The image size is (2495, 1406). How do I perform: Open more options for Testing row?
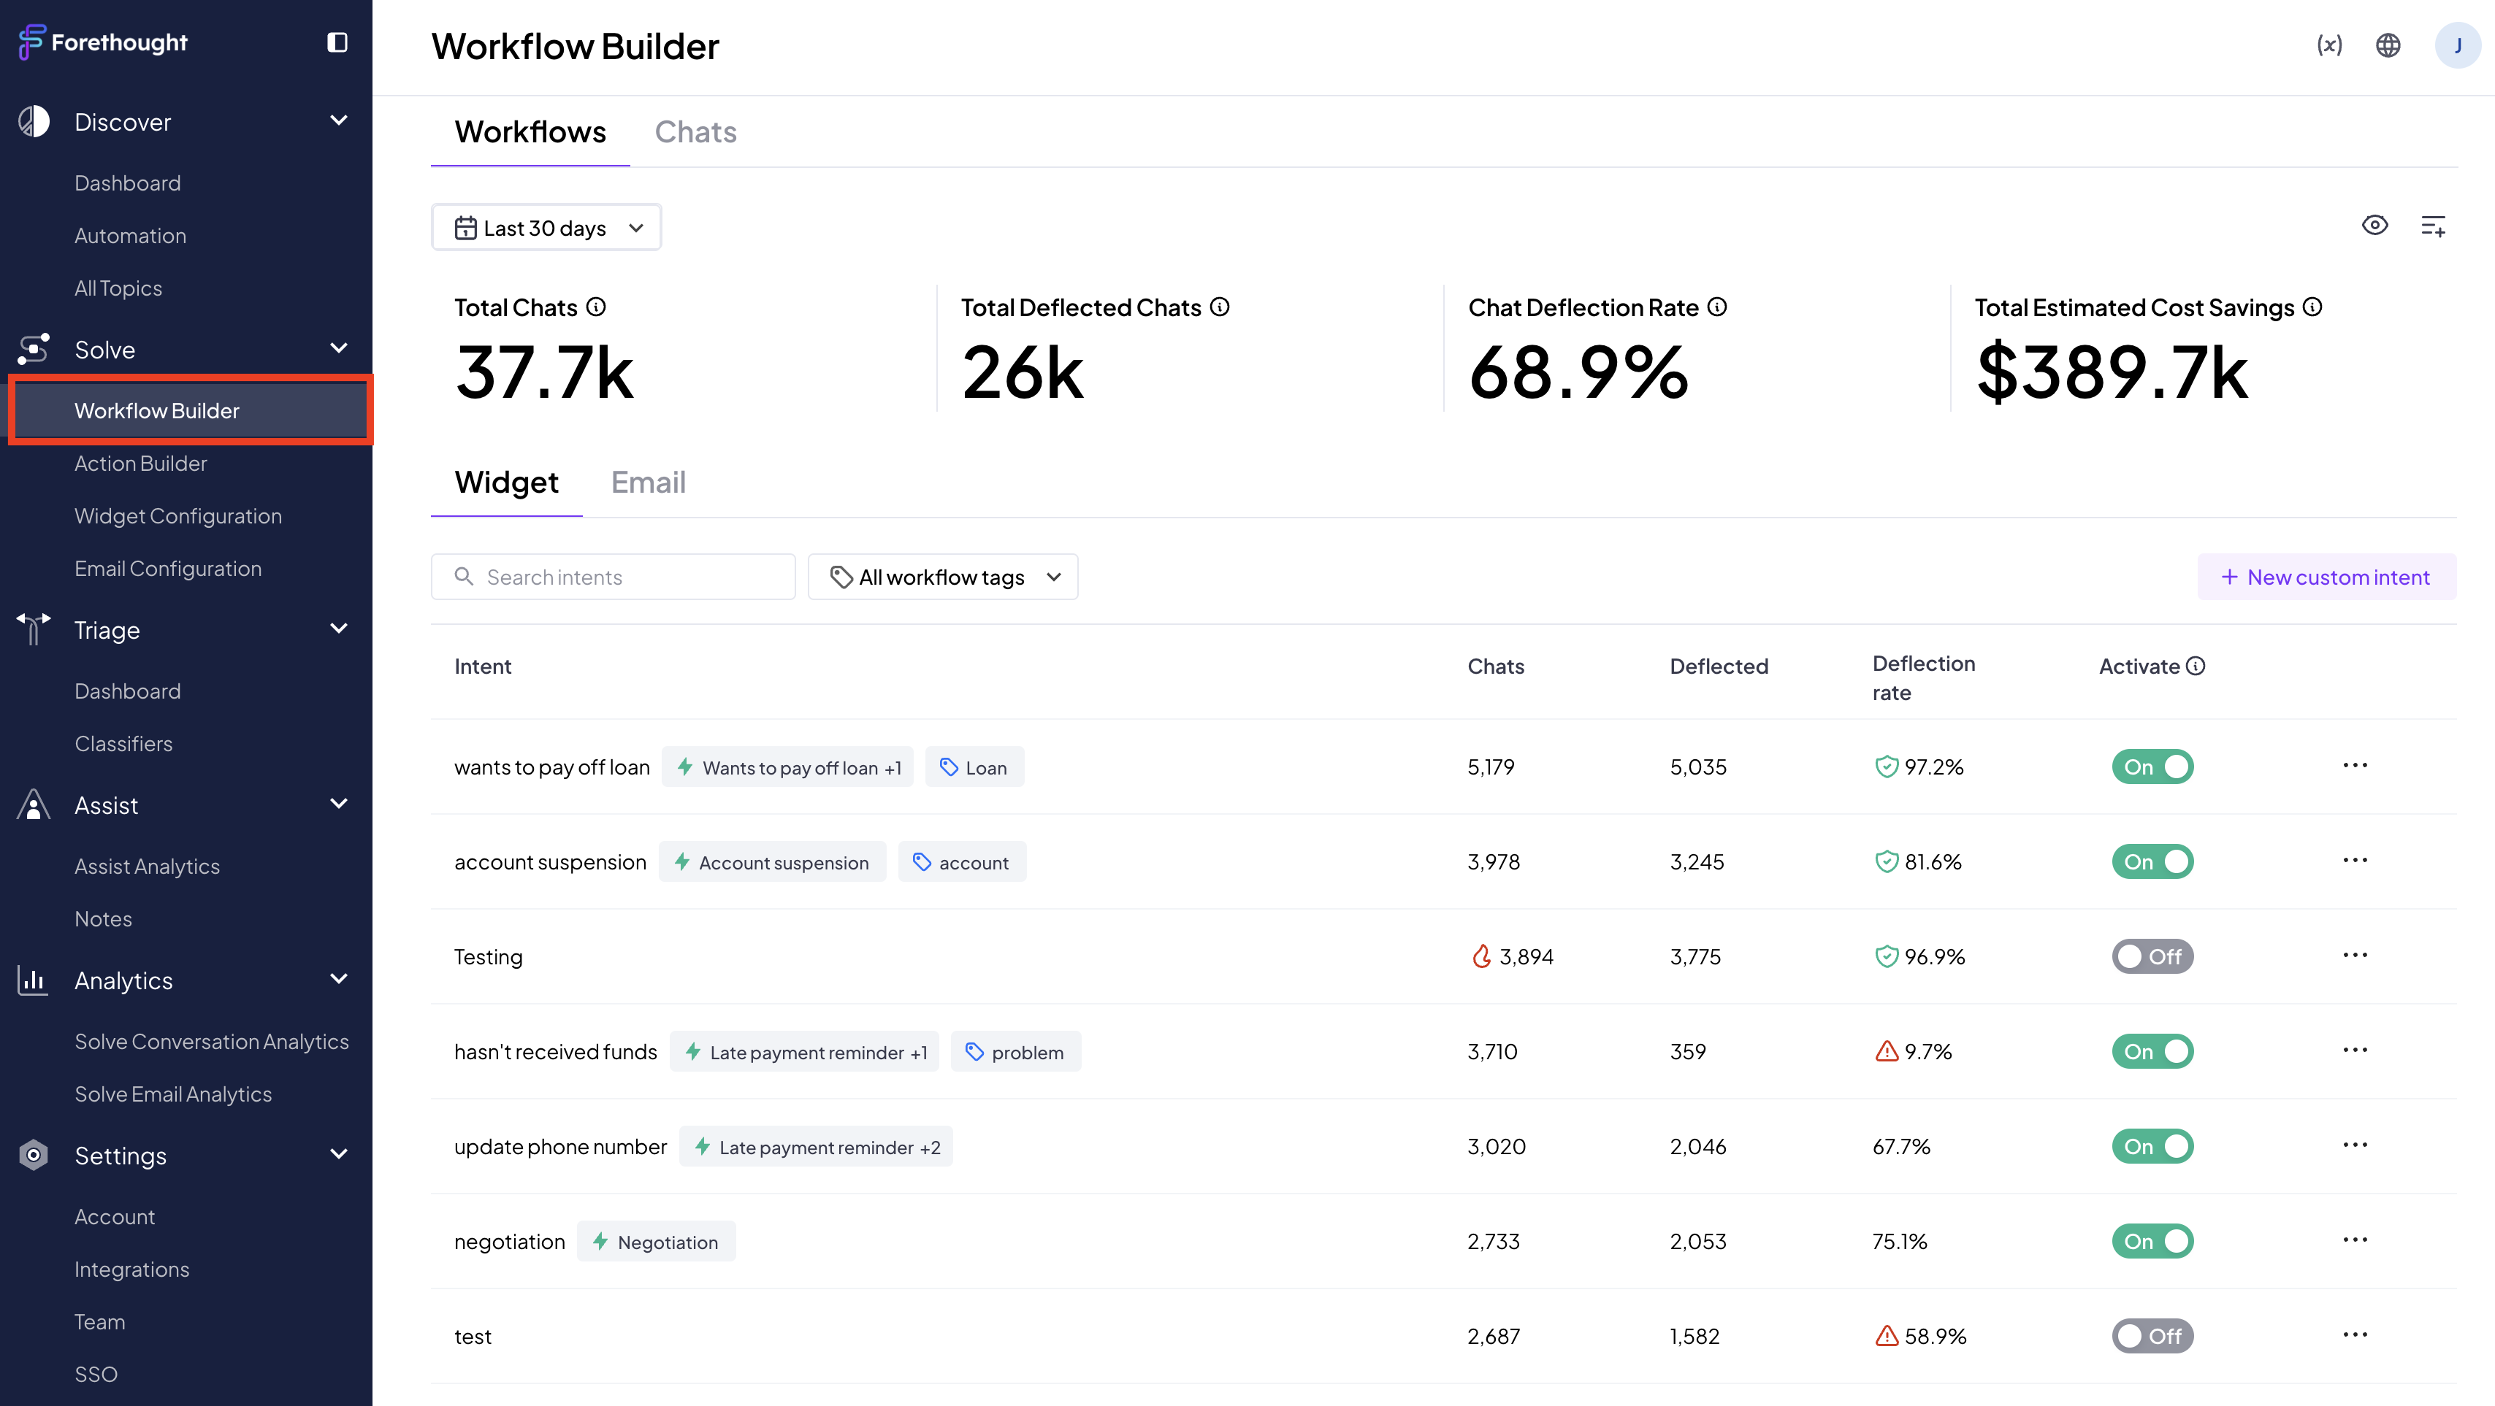[x=2355, y=956]
